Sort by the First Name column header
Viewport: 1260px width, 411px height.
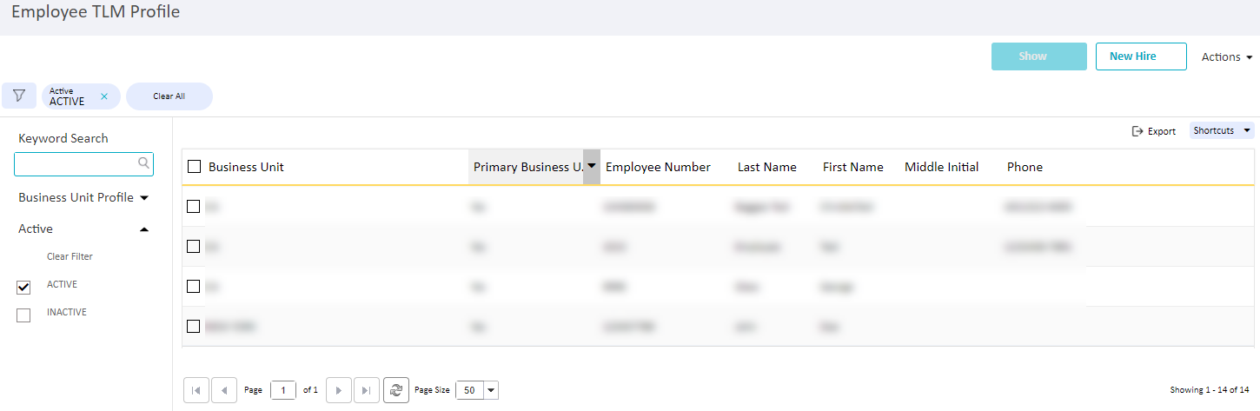853,167
